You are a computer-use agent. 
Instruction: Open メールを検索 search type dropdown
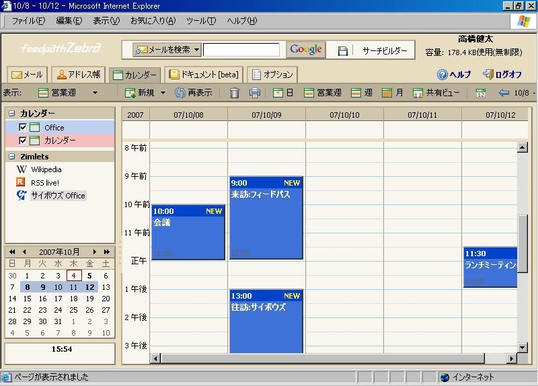coord(167,50)
